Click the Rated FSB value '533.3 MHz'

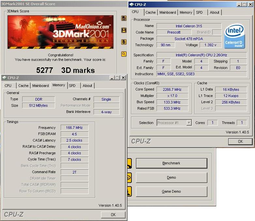(172, 108)
